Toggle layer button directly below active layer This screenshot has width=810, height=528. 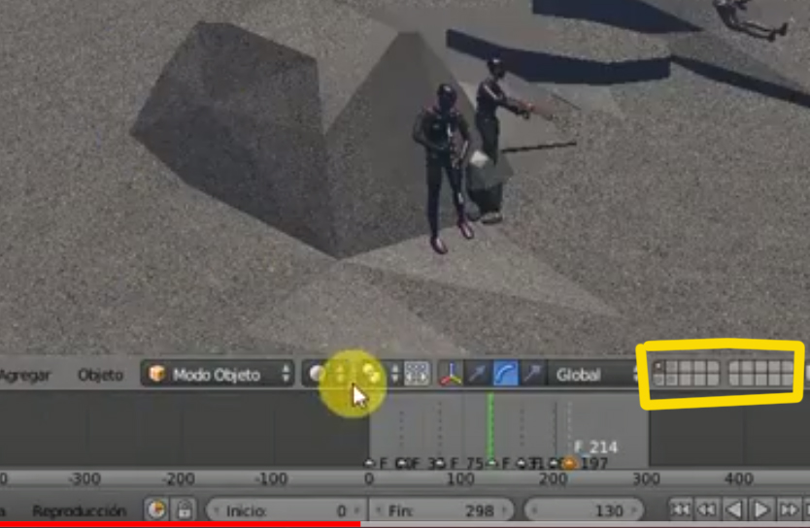click(x=658, y=379)
